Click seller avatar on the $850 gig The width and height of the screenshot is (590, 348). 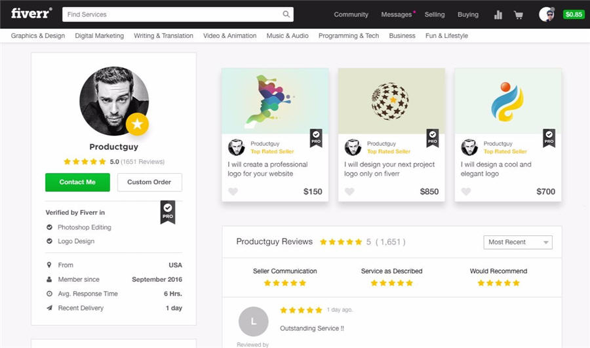[353, 147]
